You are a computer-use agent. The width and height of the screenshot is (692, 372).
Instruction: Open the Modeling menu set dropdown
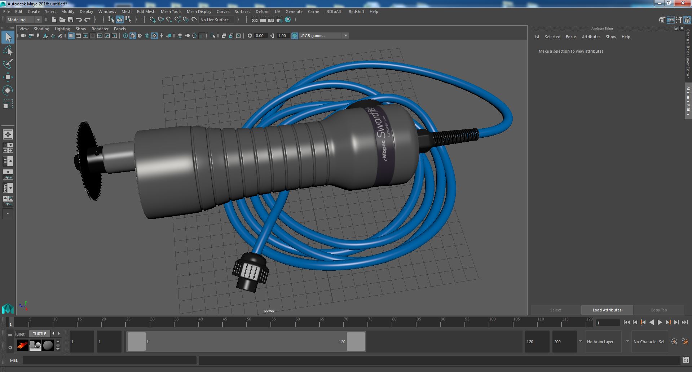point(24,20)
